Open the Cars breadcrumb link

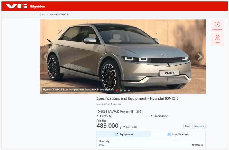[x=42, y=15]
